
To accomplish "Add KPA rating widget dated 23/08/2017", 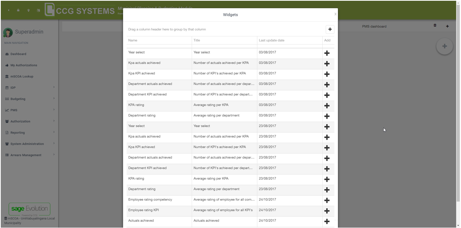I will coord(327,179).
